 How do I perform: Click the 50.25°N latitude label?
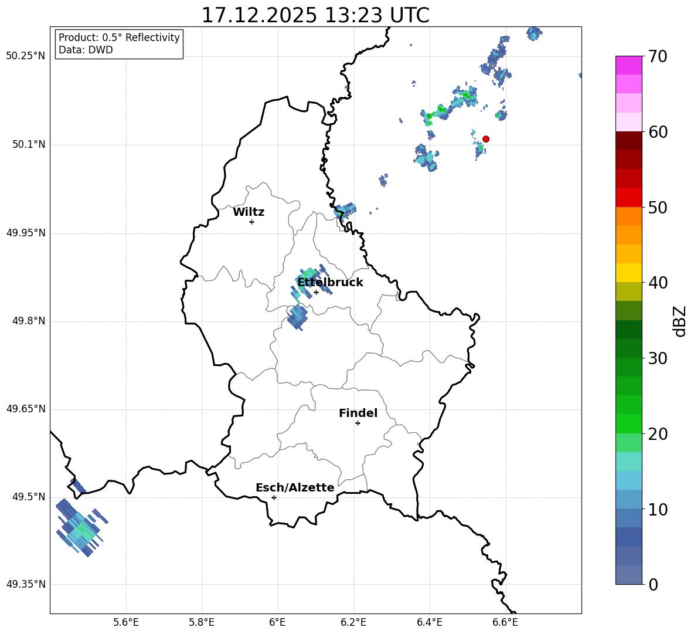point(26,56)
